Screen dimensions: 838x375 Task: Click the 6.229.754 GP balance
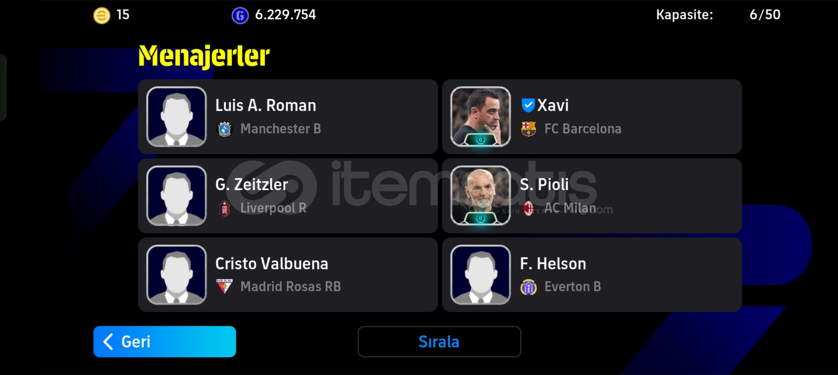pyautogui.click(x=285, y=15)
